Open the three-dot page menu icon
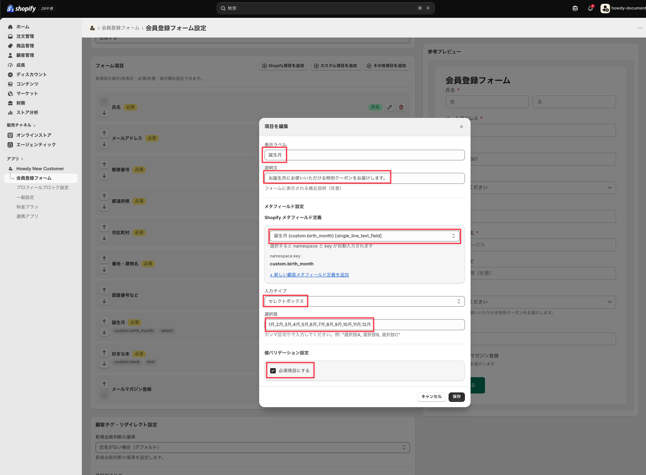Image resolution: width=646 pixels, height=475 pixels. click(640, 28)
